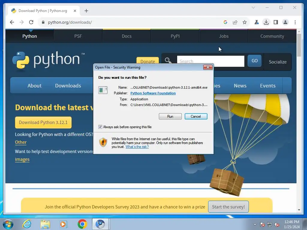Show hidden system tray icons

(x=255, y=224)
